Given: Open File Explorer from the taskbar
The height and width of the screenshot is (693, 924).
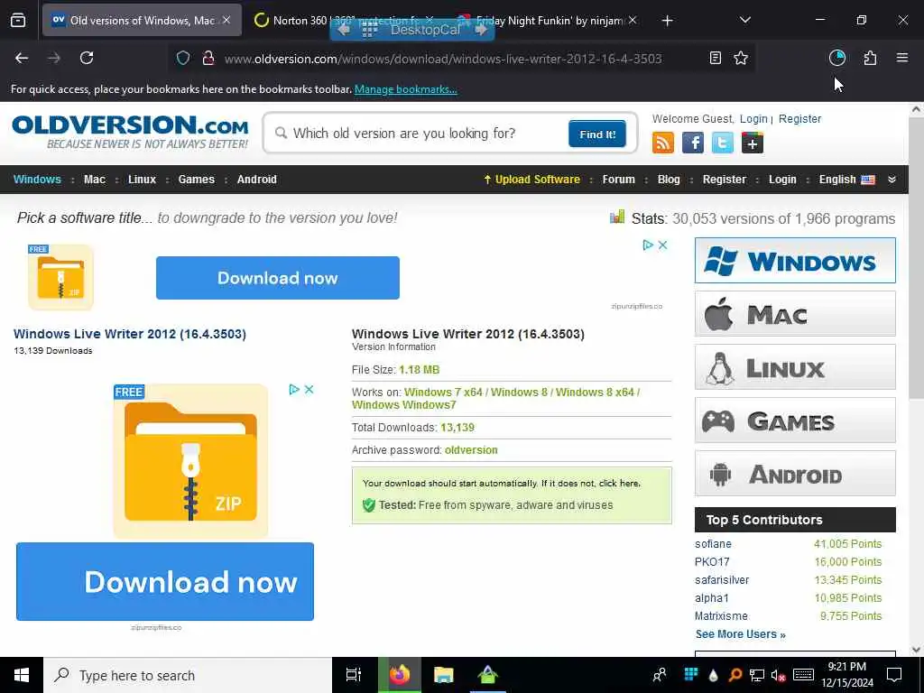Looking at the screenshot, I should click(444, 675).
